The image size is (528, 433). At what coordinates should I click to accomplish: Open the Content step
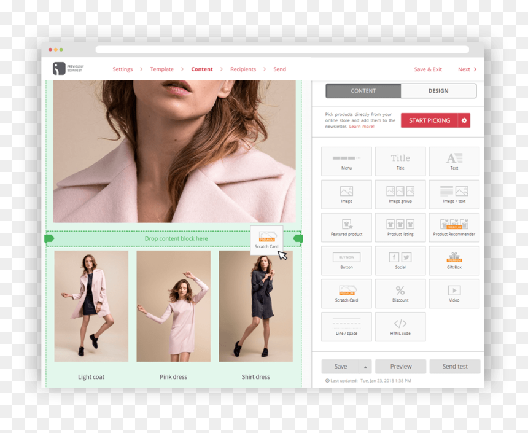pyautogui.click(x=202, y=69)
